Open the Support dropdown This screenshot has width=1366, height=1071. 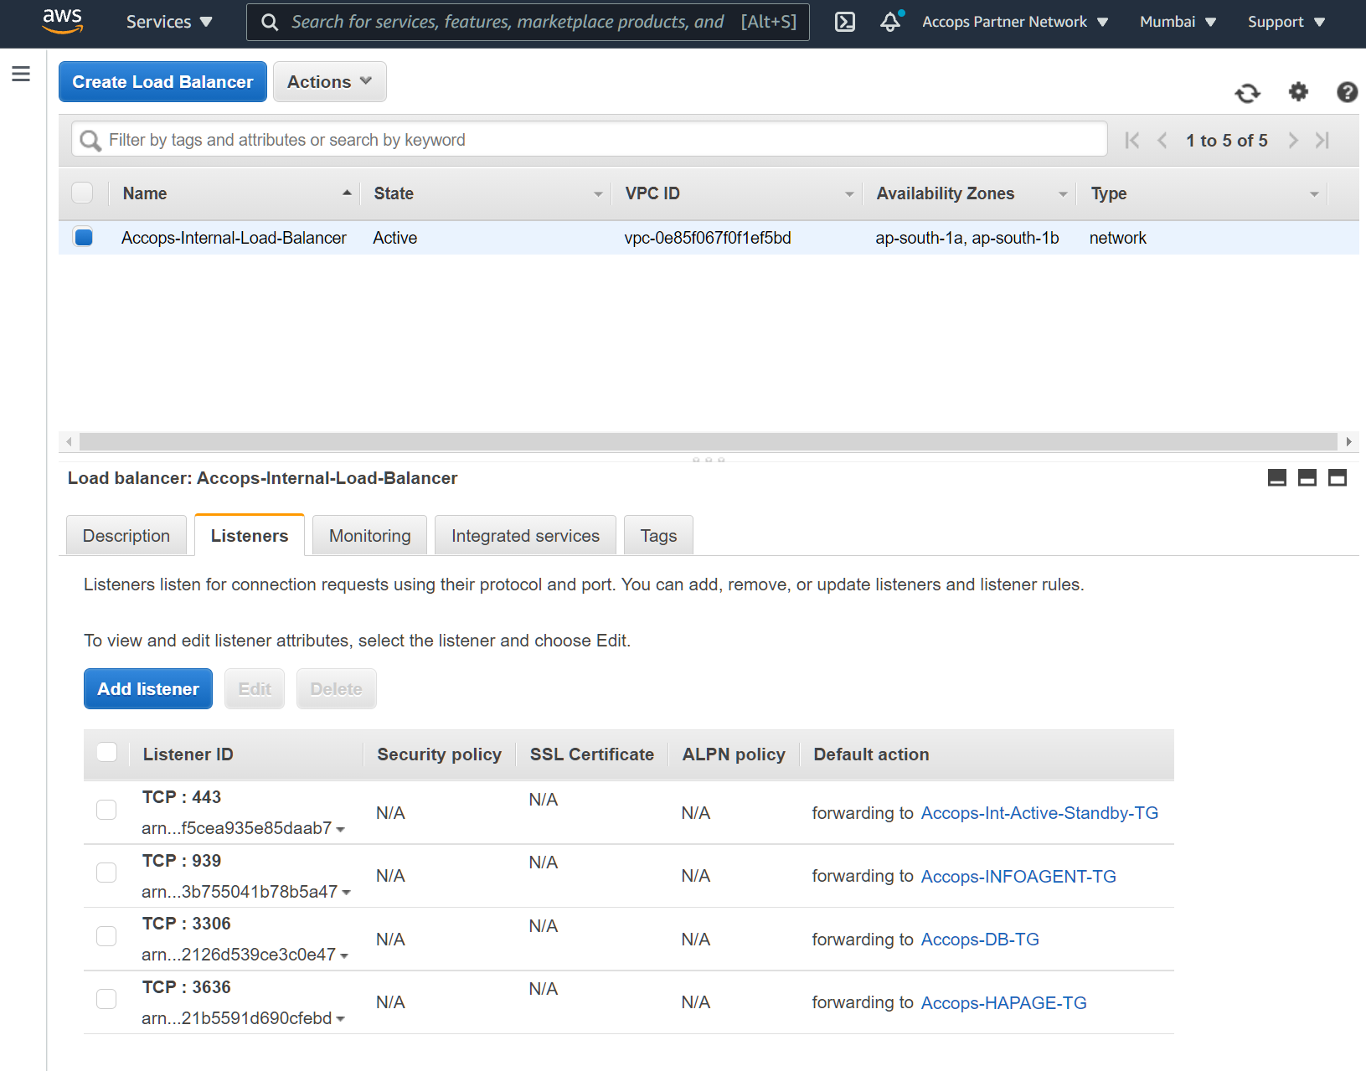click(1286, 22)
